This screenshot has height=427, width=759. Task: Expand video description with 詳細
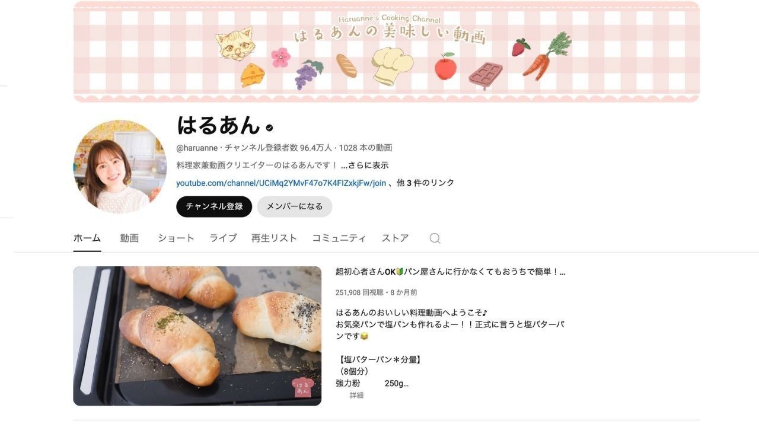(356, 396)
